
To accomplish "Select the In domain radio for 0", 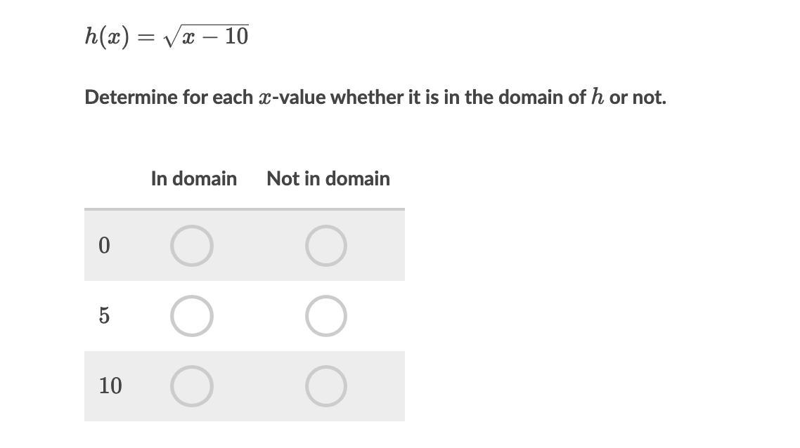I will 192,246.
